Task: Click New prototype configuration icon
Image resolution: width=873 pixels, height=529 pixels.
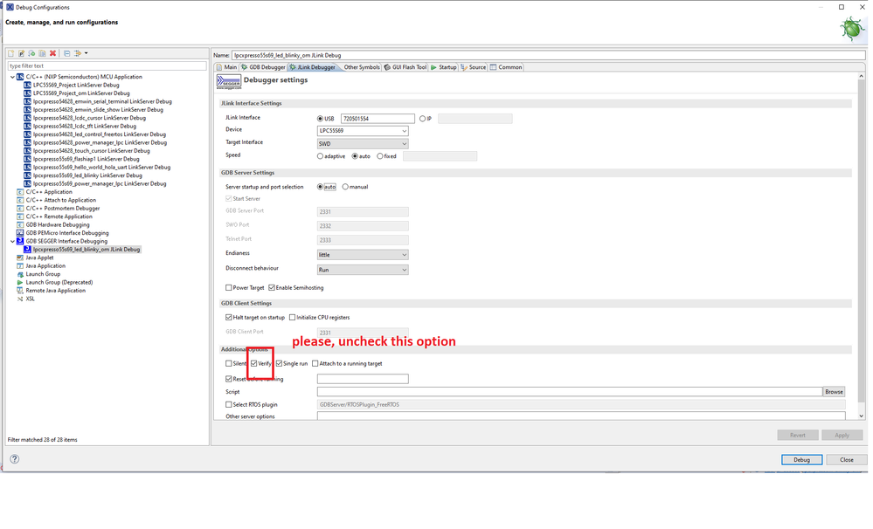Action: [21, 53]
